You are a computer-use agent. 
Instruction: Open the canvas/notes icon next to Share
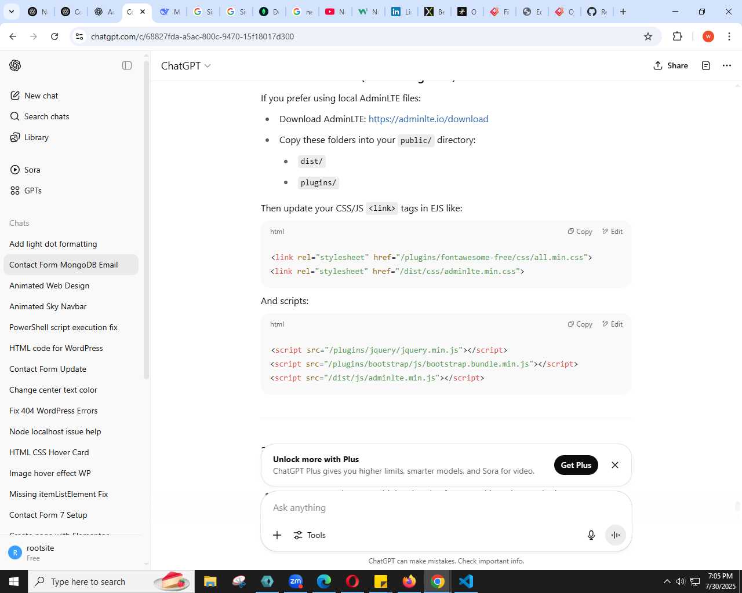[x=706, y=65]
